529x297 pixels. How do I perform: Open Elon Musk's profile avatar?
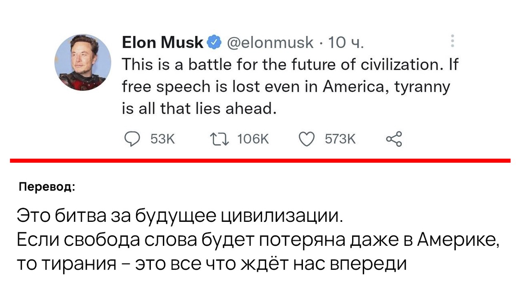click(83, 62)
